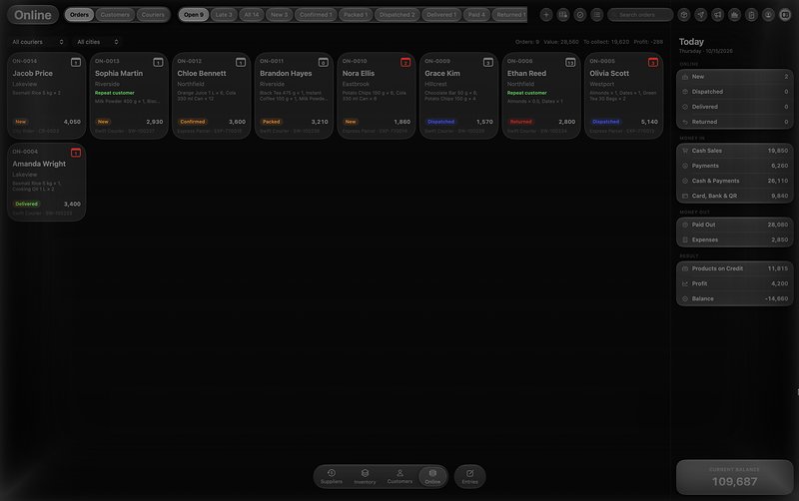Click the red calendar icon on Olivia Scott's card
The image size is (799, 501).
pyautogui.click(x=653, y=62)
